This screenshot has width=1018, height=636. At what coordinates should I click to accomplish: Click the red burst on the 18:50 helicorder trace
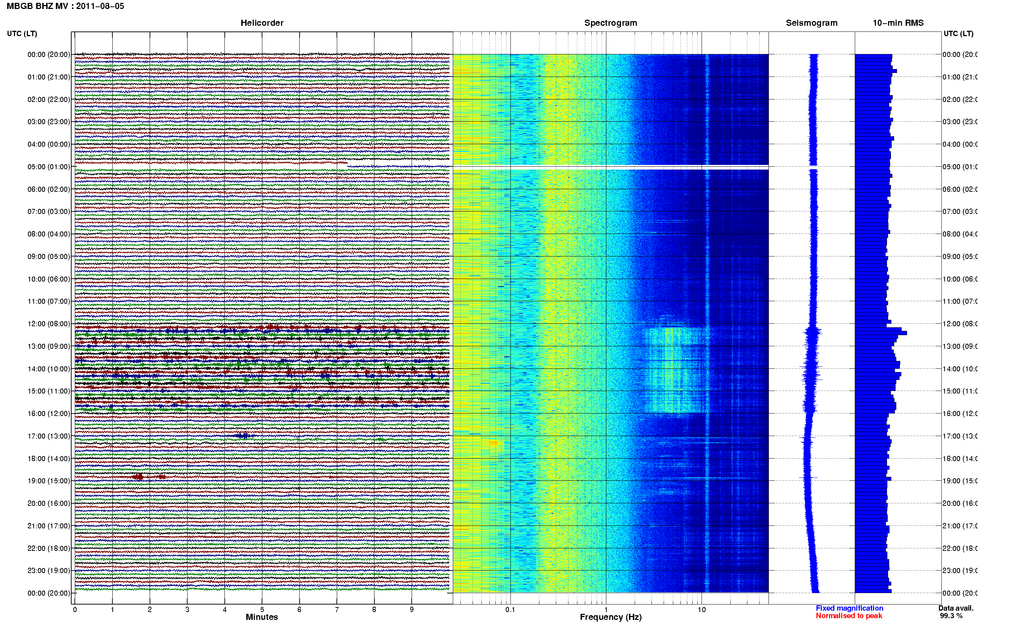pyautogui.click(x=138, y=476)
